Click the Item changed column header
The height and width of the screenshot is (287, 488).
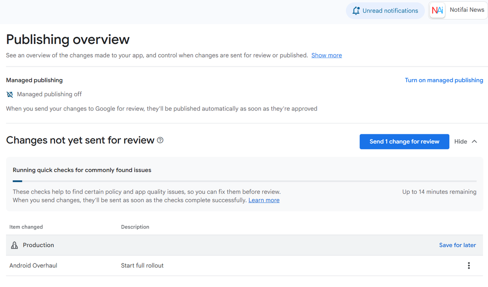[26, 227]
